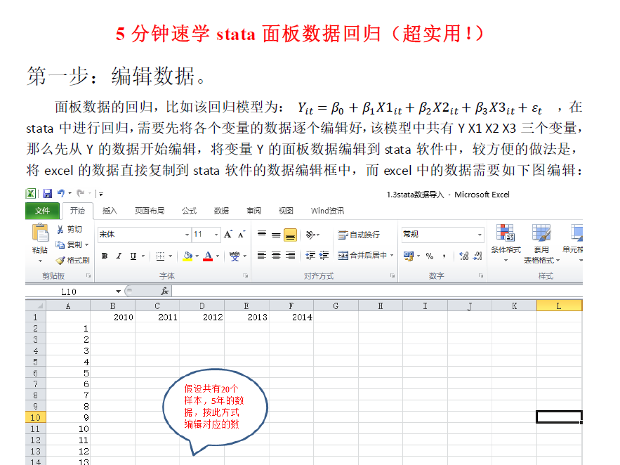Toggle Italic formatting
The width and height of the screenshot is (620, 465).
pos(119,256)
